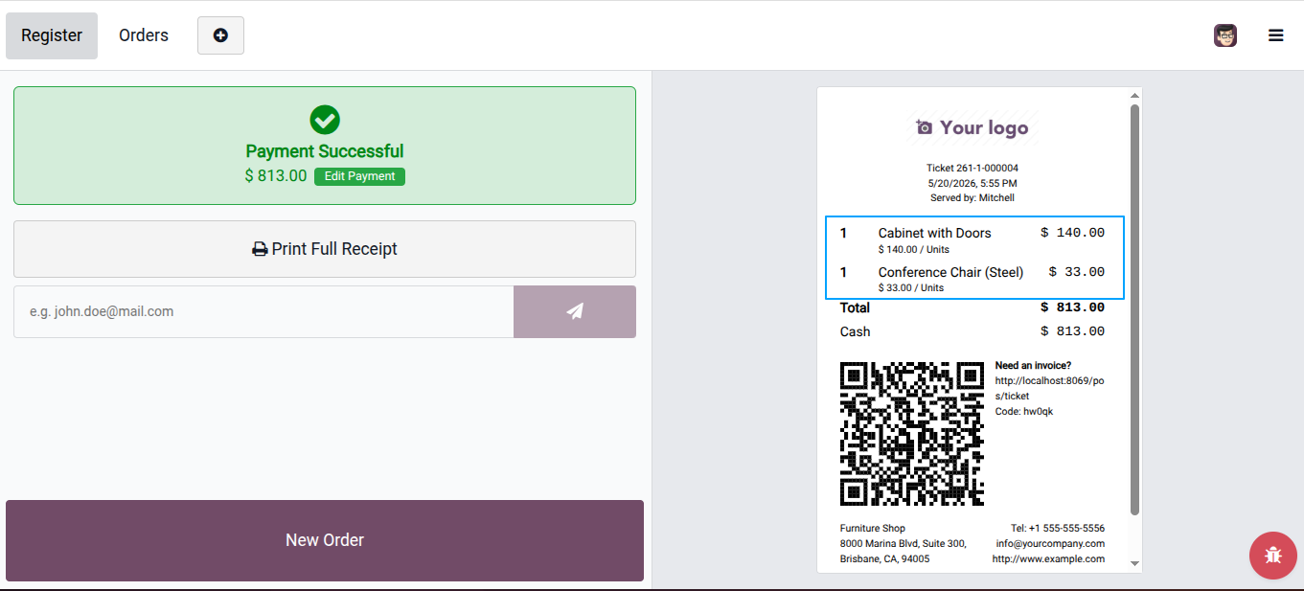Screen dimensions: 1304x591
Task: Open the hamburger menu
Action: (1275, 35)
